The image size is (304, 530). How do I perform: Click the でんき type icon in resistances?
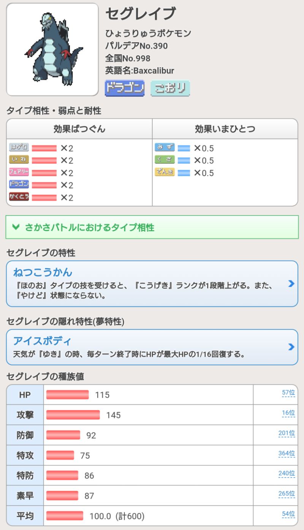(165, 172)
